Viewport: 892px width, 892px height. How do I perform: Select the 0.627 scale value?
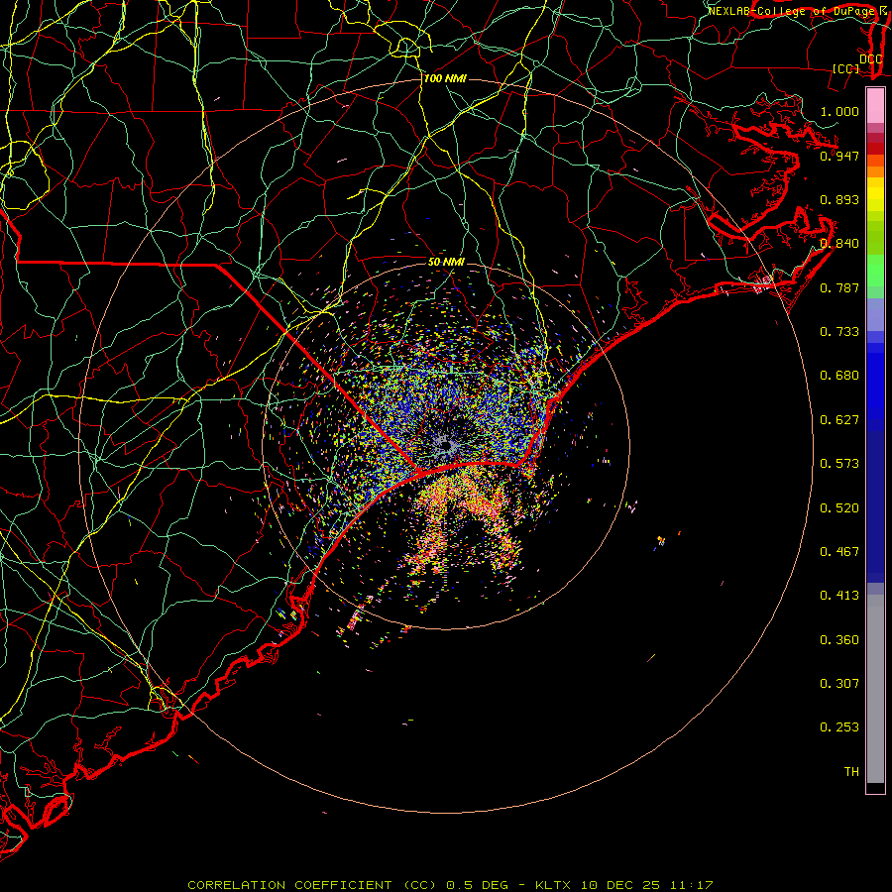tap(839, 420)
